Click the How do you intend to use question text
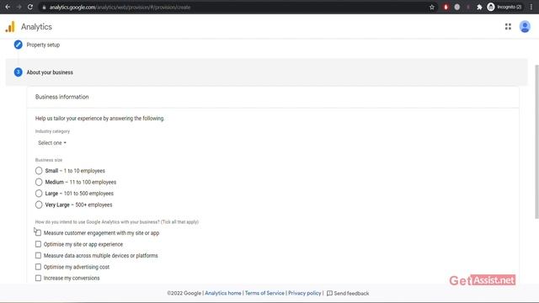539x303 pixels. (x=117, y=222)
